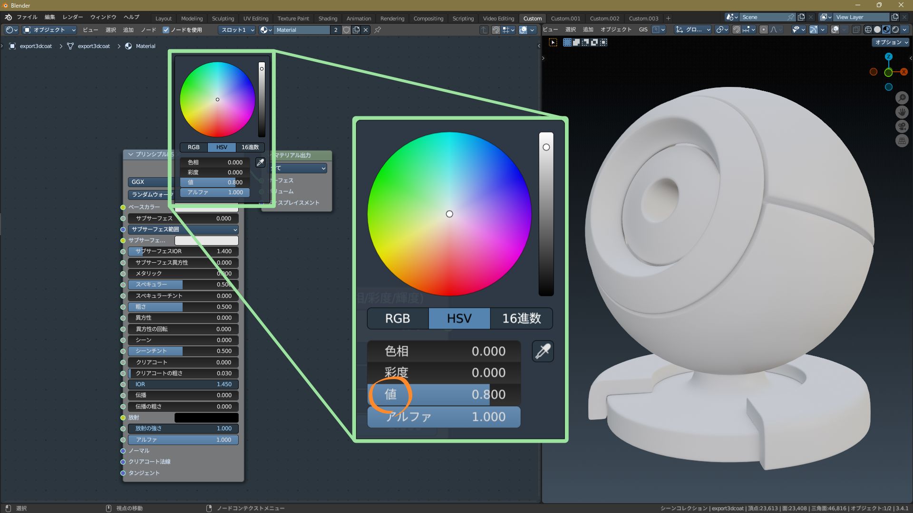Image resolution: width=913 pixels, height=513 pixels.
Task: Toggle the ノードを使用 checkbox
Action: 166,30
